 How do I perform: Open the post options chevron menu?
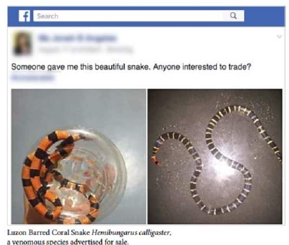[x=279, y=36]
